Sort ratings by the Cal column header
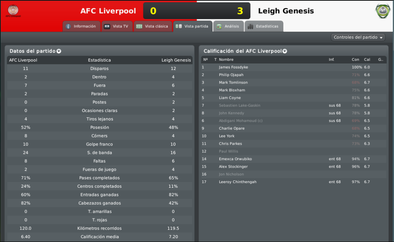The height and width of the screenshot is (242, 394). point(367,60)
